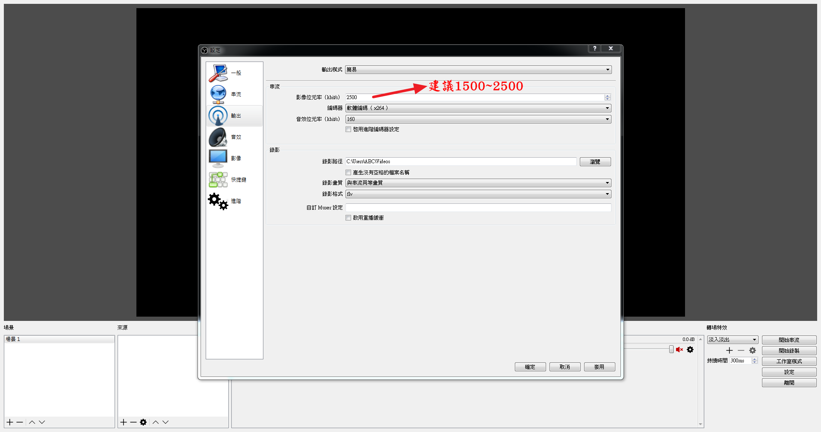Move scene up with arrow icon
Image resolution: width=821 pixels, height=432 pixels.
(x=32, y=422)
